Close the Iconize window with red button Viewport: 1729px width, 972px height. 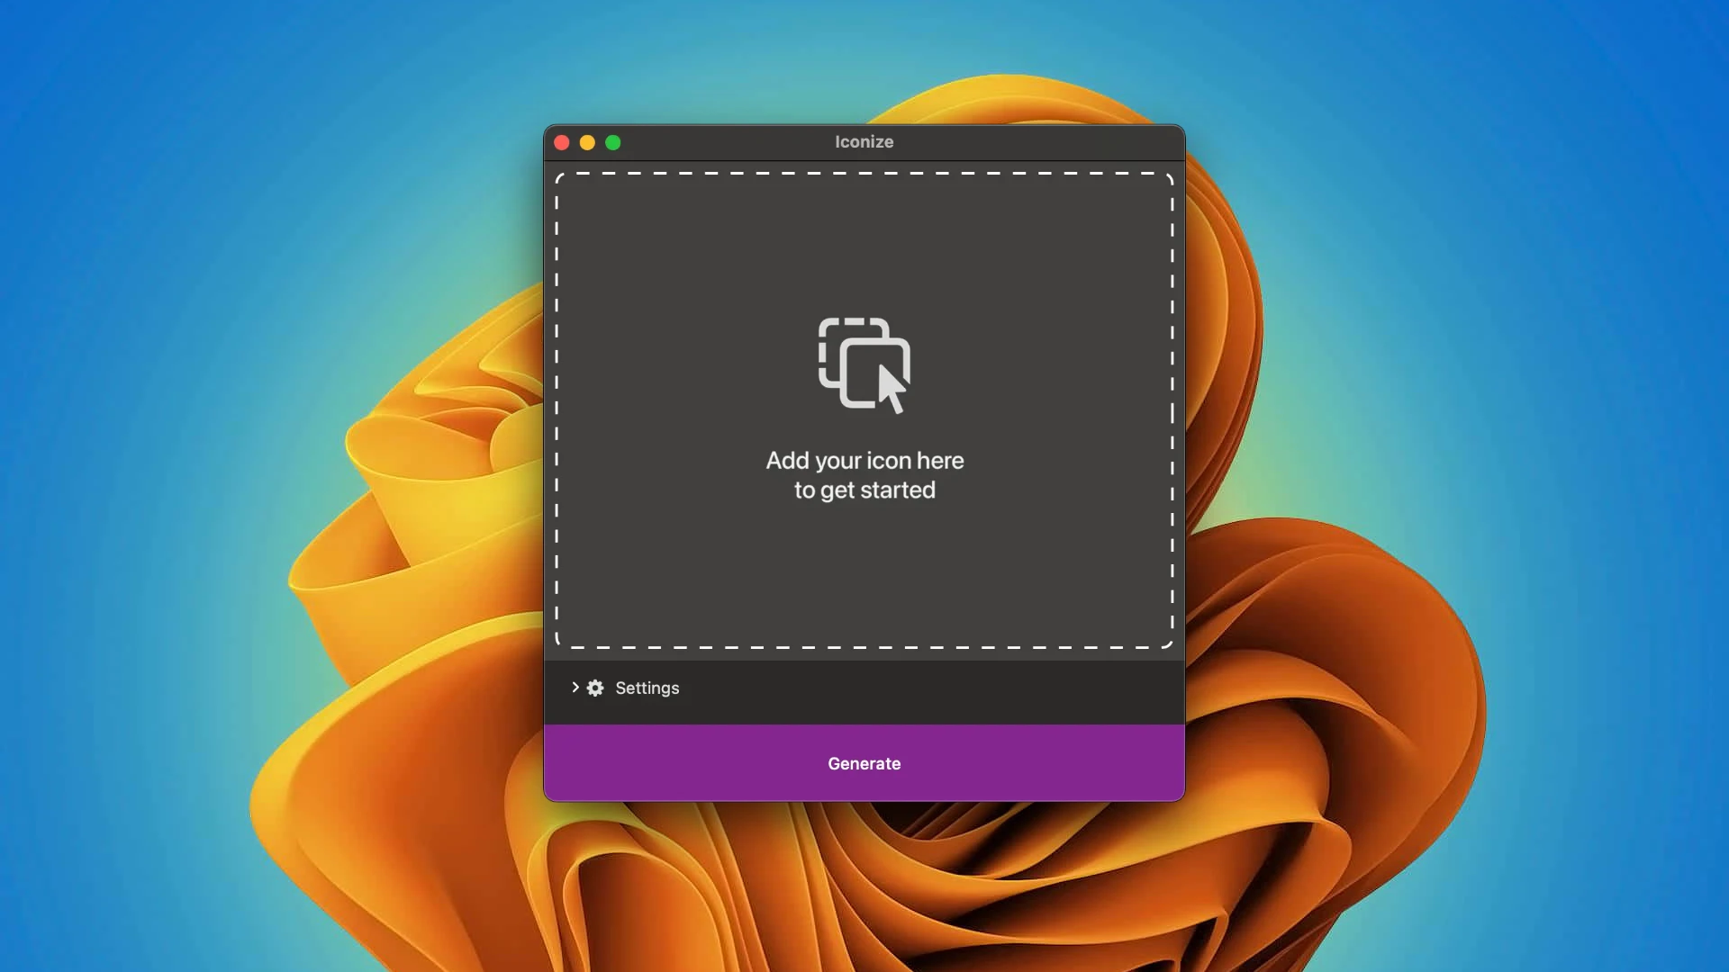562,143
